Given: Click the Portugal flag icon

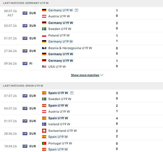Looking at the screenshot, I should (44, 143).
